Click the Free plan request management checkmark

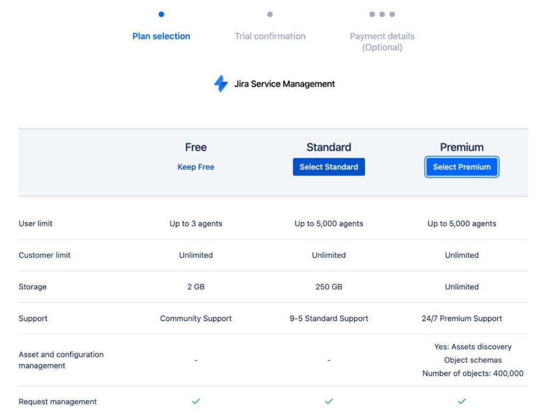[196, 401]
